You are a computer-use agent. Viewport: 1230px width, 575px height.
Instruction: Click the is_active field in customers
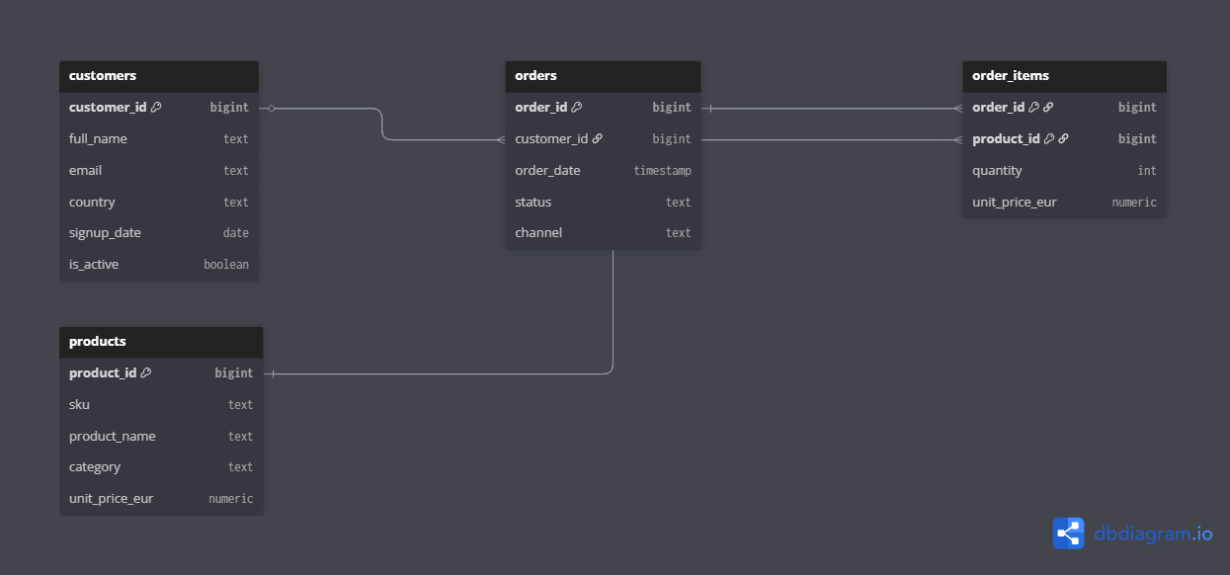[159, 265]
